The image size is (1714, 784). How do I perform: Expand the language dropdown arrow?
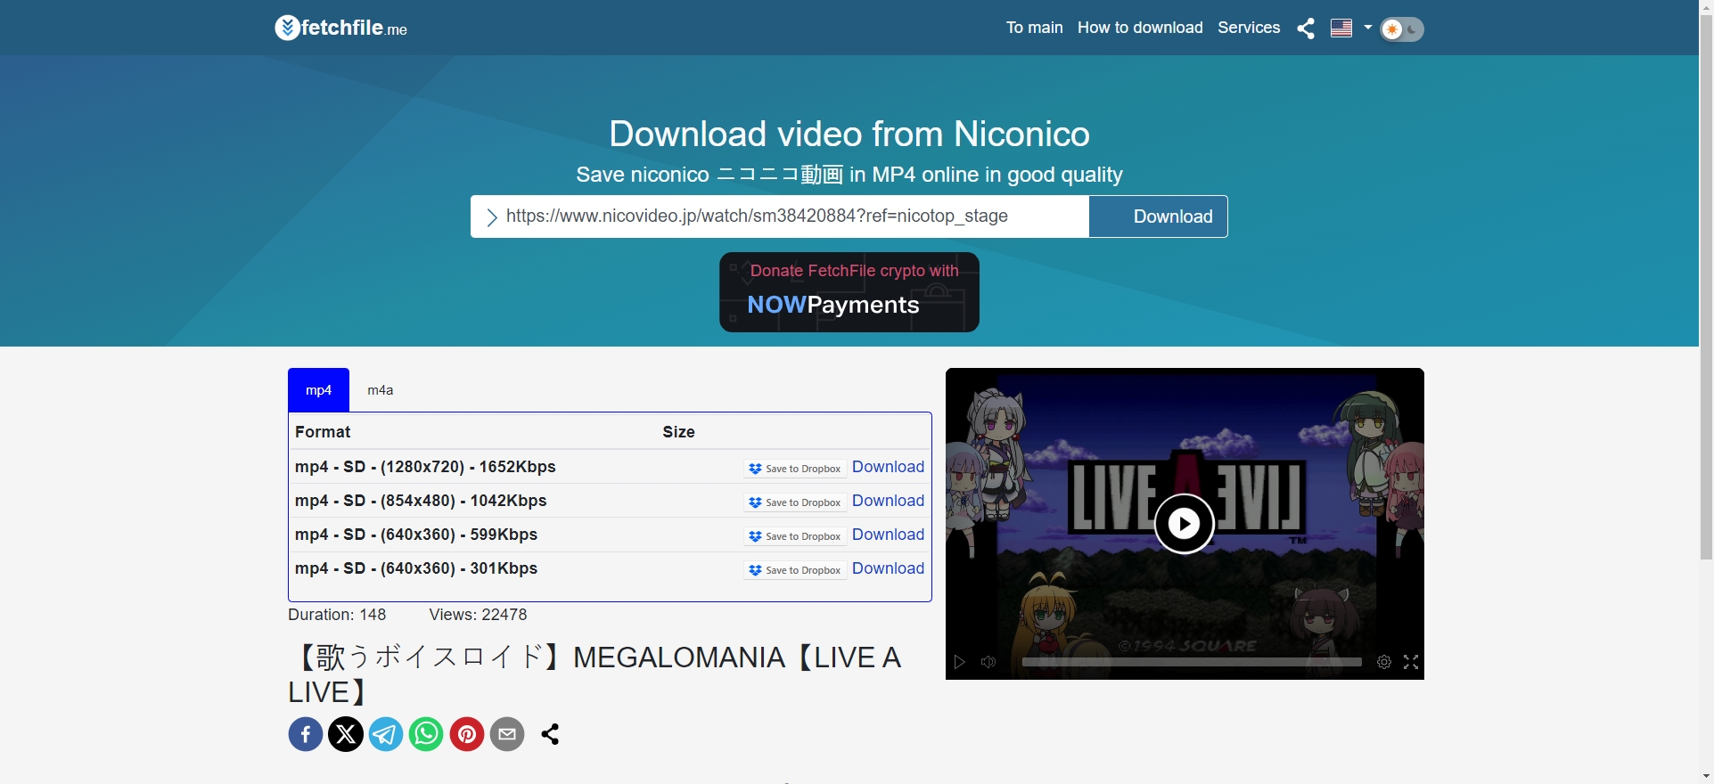click(1367, 28)
